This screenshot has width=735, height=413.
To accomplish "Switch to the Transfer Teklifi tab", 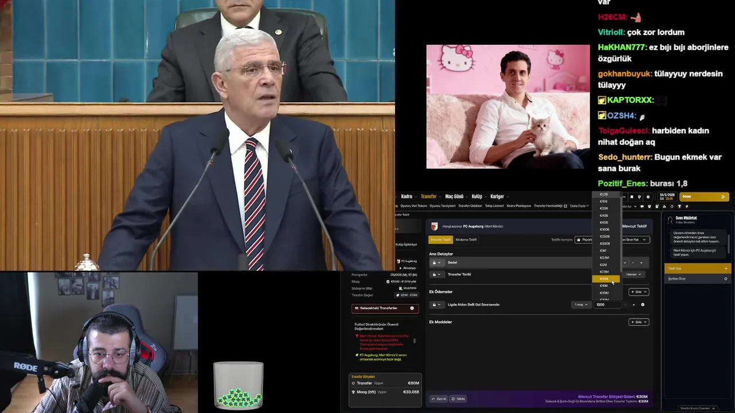I will pyautogui.click(x=440, y=240).
